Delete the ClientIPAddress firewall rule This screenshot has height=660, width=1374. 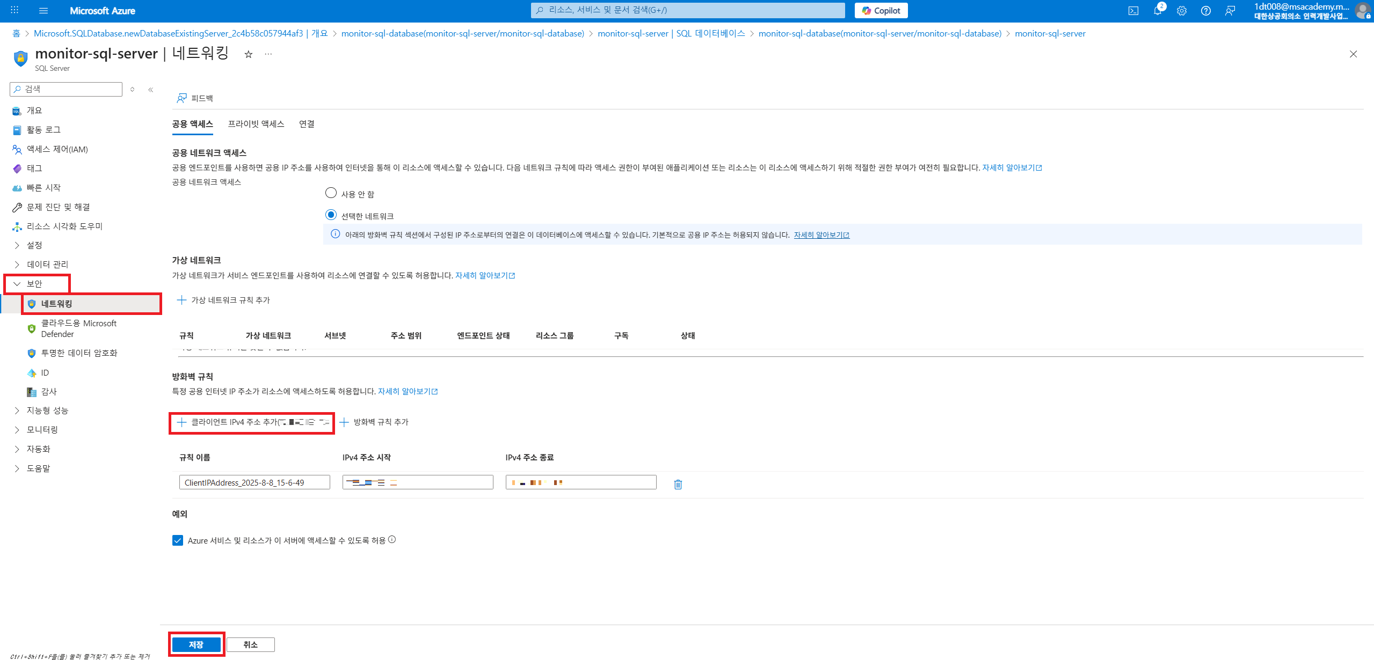coord(678,484)
